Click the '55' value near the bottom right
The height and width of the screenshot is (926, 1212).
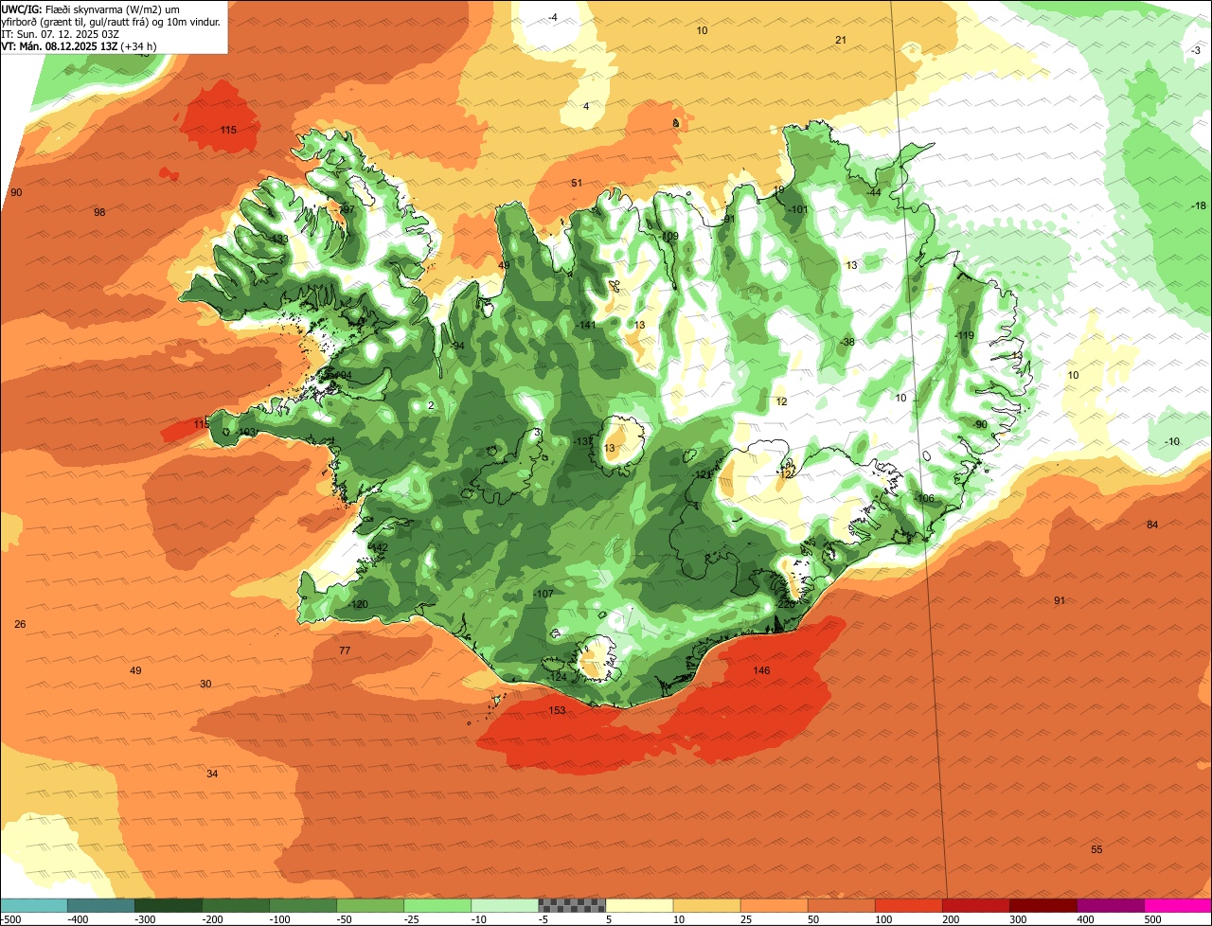point(1096,849)
